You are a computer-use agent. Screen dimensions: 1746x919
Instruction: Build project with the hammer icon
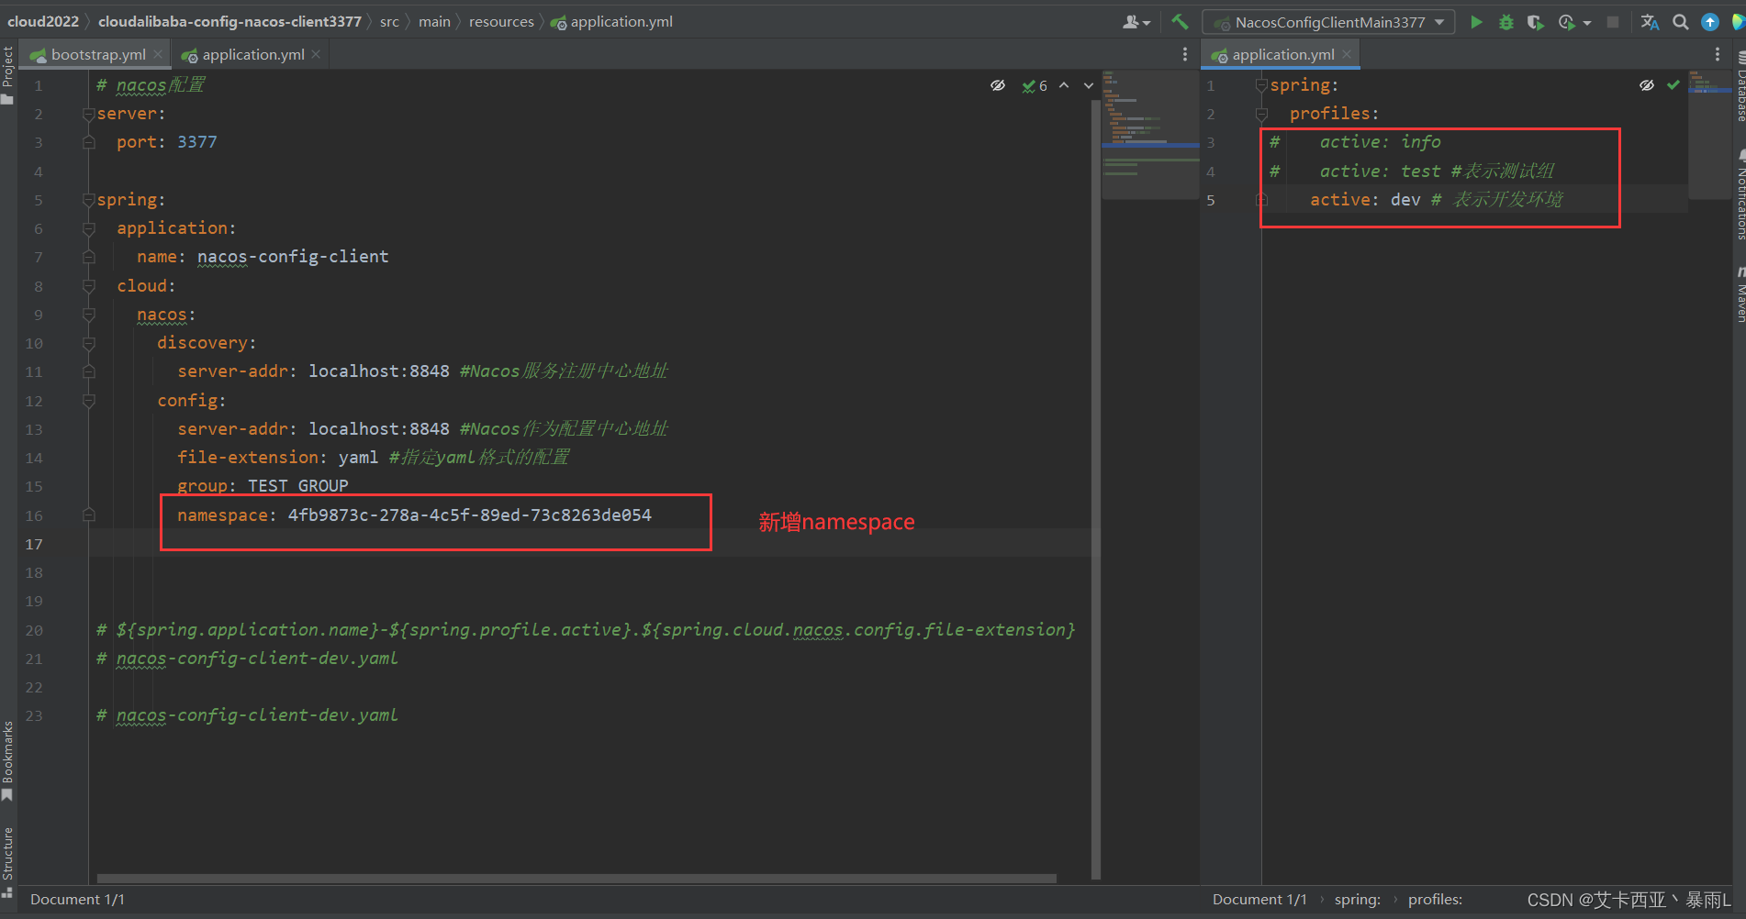coord(1180,21)
